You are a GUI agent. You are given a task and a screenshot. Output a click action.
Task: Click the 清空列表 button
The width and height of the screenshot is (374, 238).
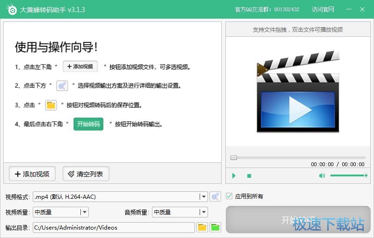point(86,174)
